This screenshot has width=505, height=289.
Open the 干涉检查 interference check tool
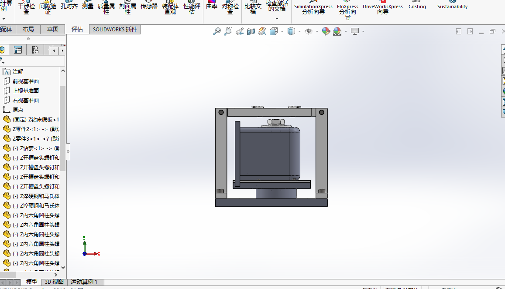(x=27, y=8)
